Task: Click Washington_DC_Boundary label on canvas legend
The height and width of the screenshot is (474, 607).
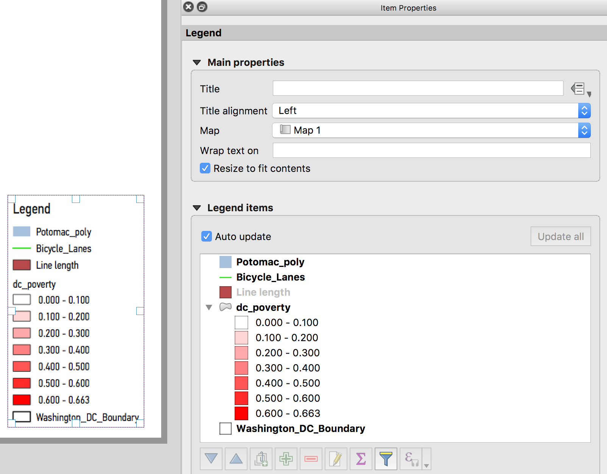Action: click(87, 417)
